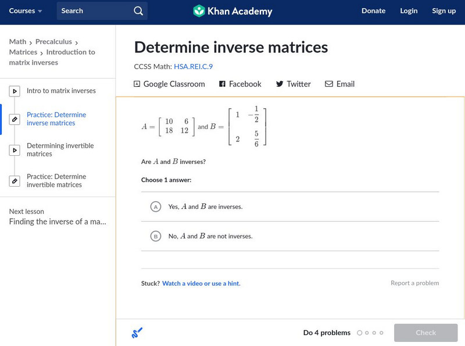This screenshot has width=465, height=346.
Task: Click the search magnifier icon
Action: (138, 11)
